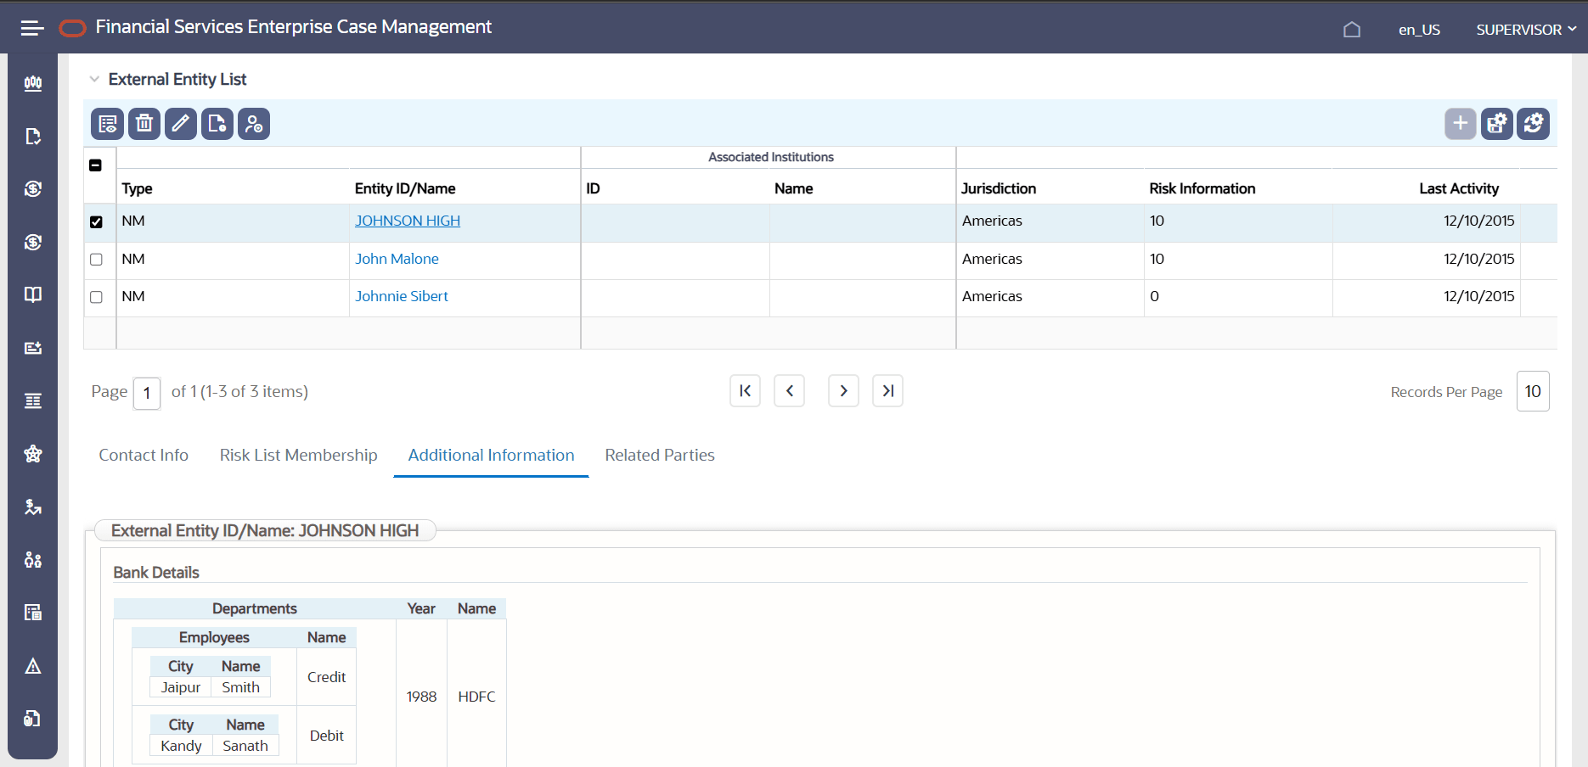Delete the selected entity with trash icon
Screen dimensions: 1588x767
pyautogui.click(x=144, y=124)
